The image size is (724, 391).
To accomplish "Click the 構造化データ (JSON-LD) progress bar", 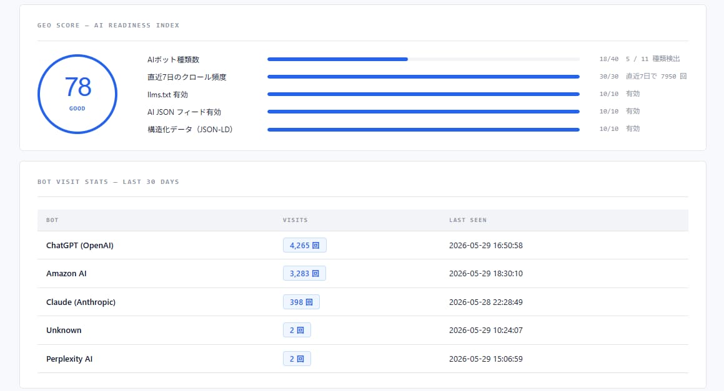I will pyautogui.click(x=424, y=130).
